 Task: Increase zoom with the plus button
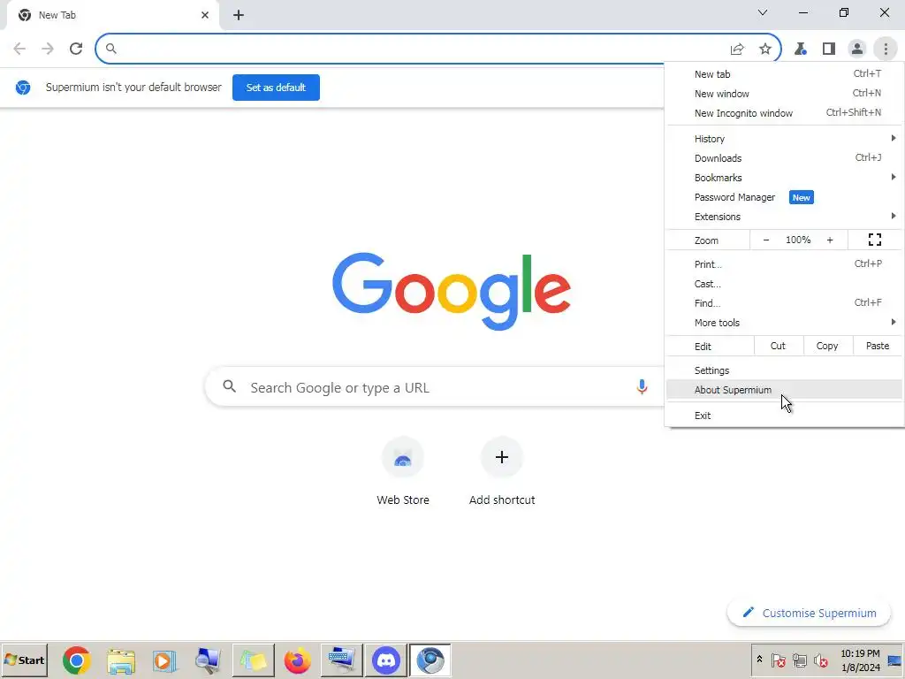830,240
